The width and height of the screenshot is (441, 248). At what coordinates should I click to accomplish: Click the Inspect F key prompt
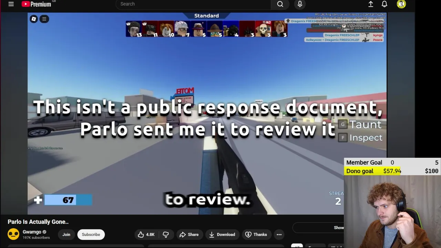click(x=360, y=138)
